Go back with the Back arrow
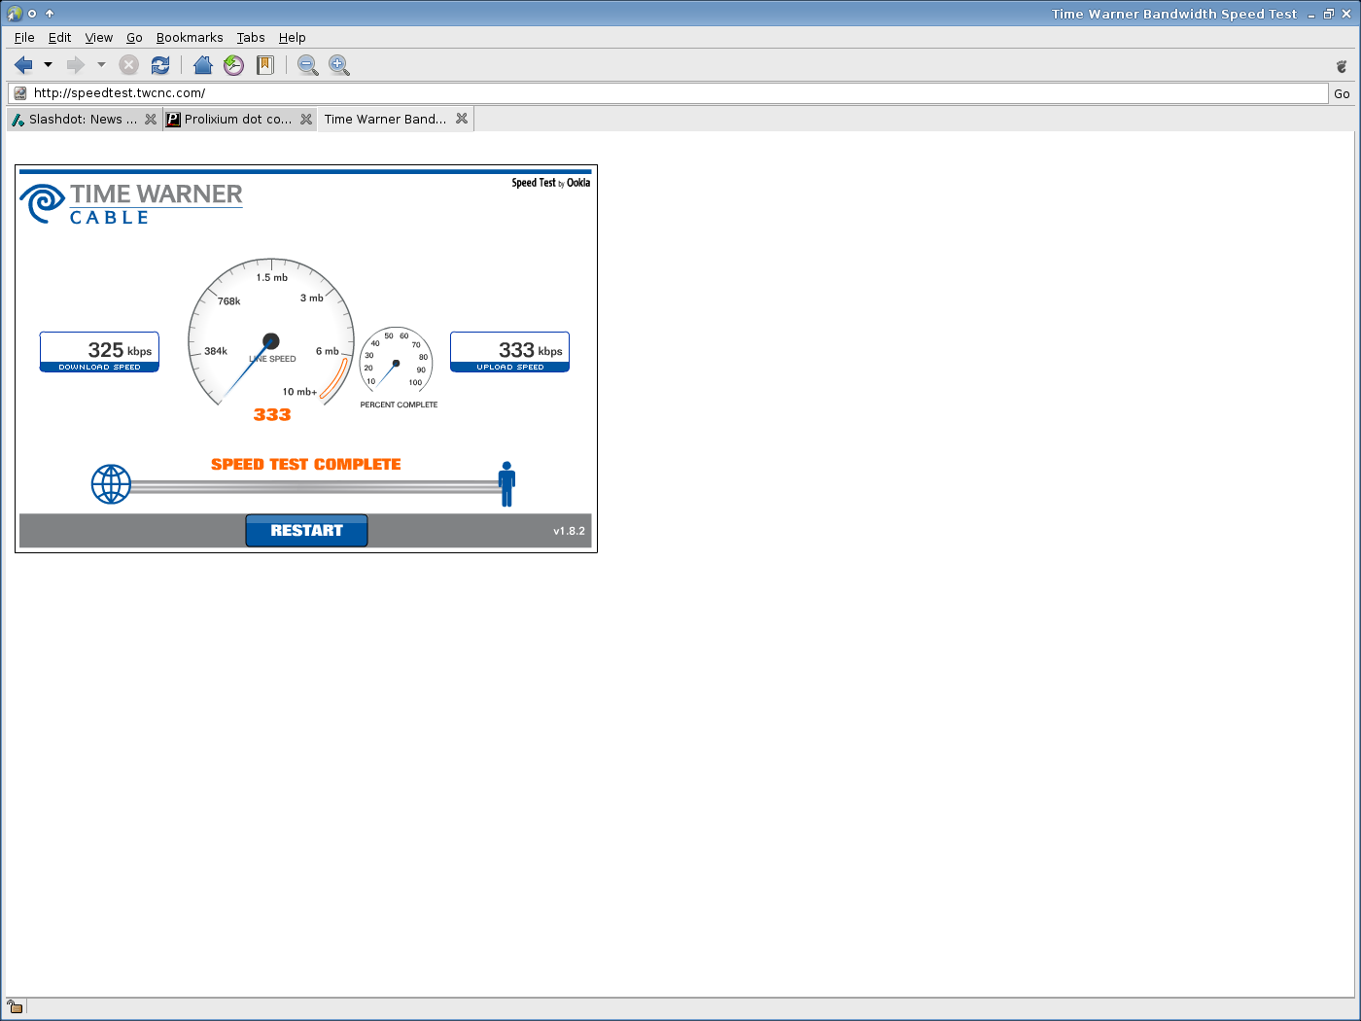This screenshot has height=1021, width=1361. [x=23, y=65]
